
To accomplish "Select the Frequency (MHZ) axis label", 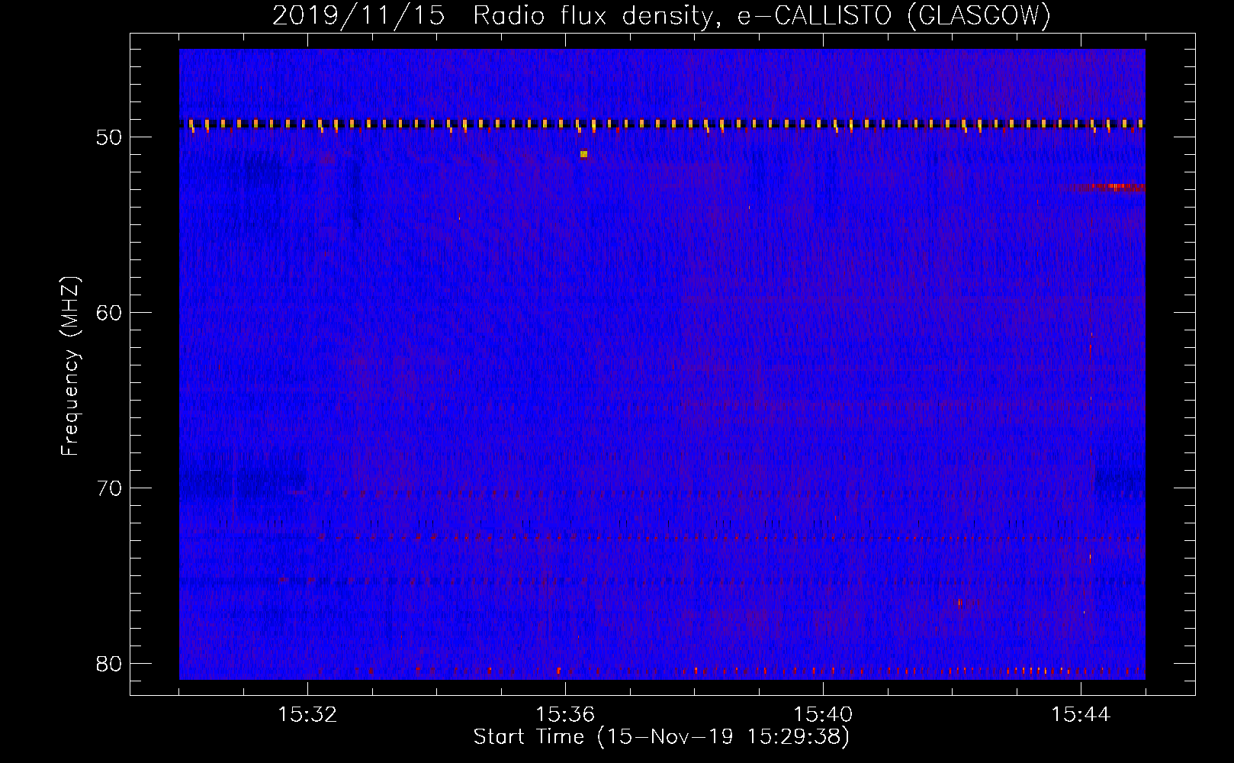I will [70, 365].
